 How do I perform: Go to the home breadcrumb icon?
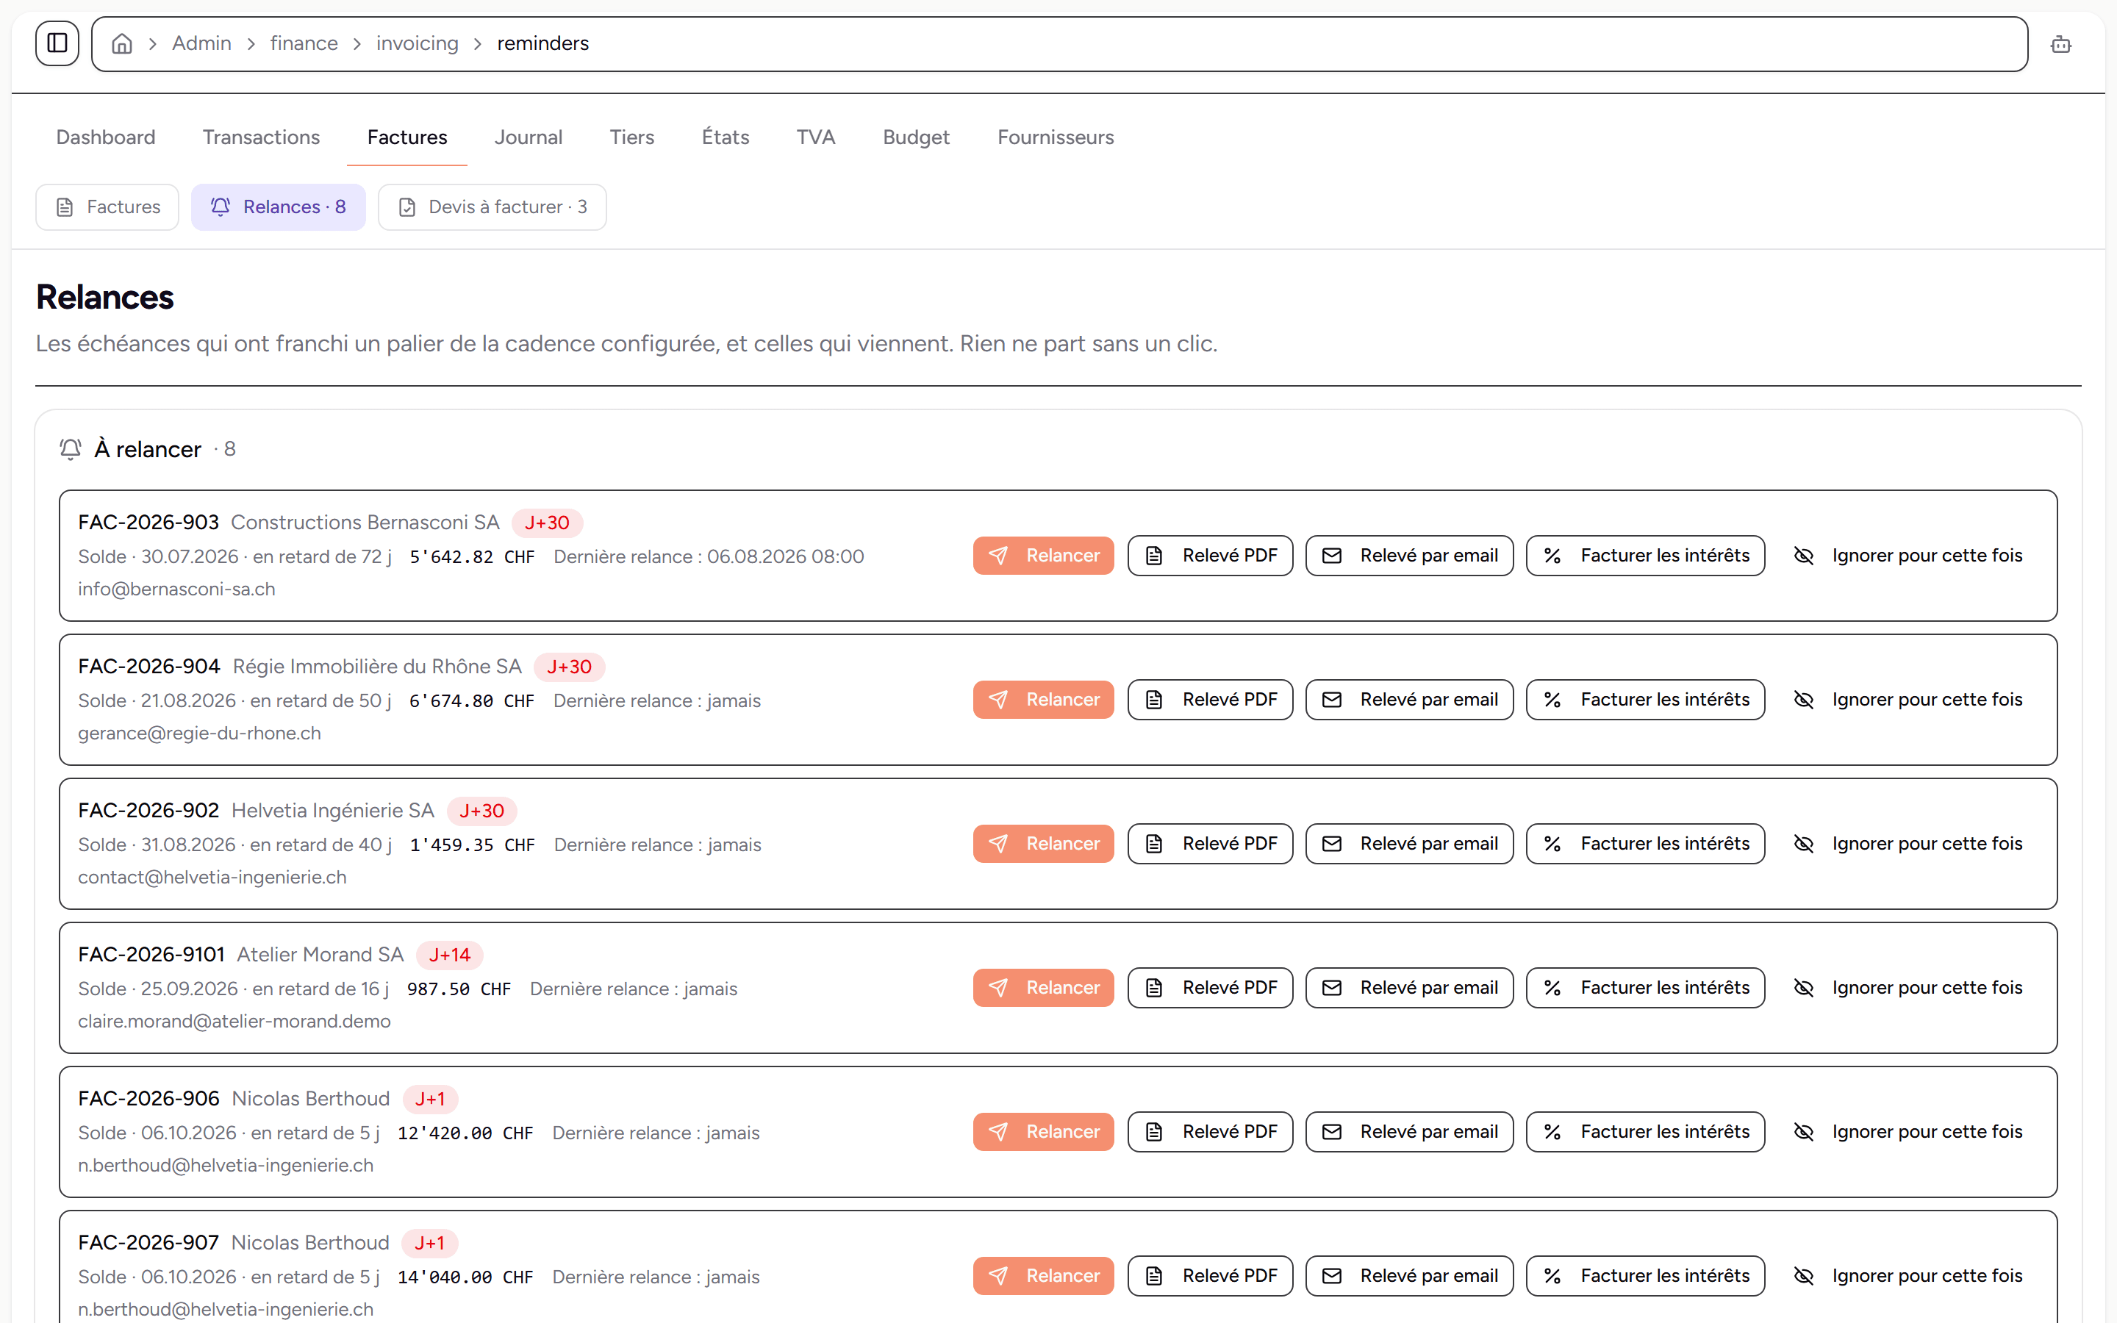[121, 44]
